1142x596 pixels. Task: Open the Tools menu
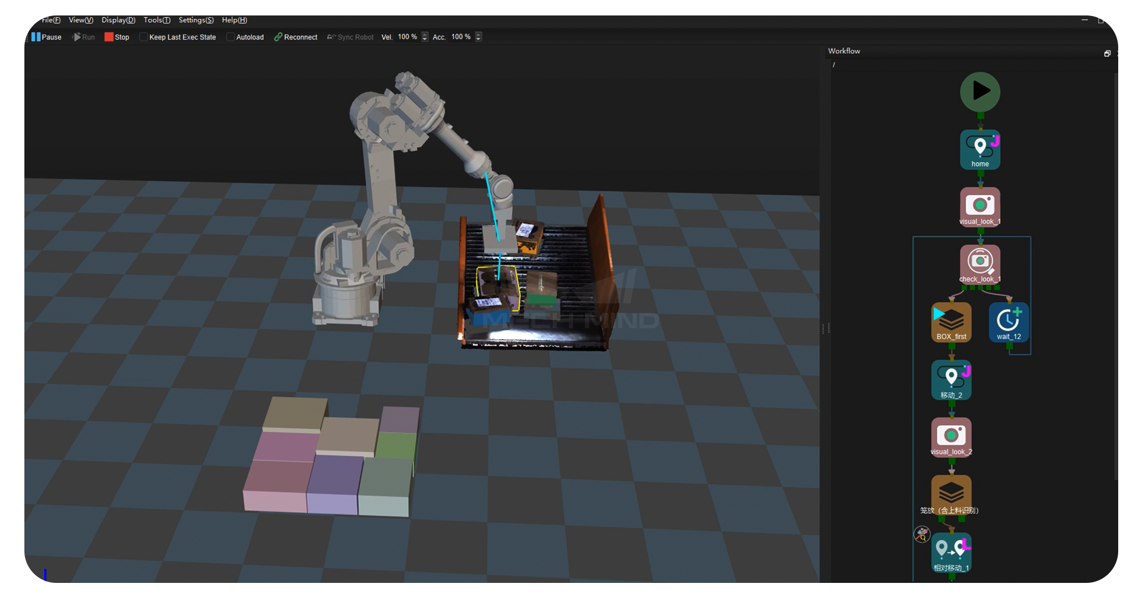click(156, 20)
